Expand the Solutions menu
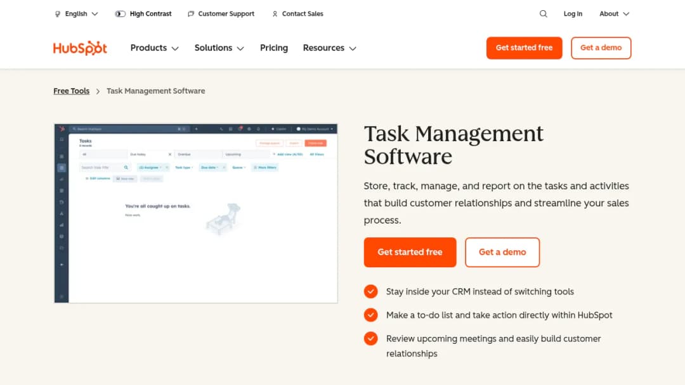Viewport: 685px width, 385px height. (219, 48)
